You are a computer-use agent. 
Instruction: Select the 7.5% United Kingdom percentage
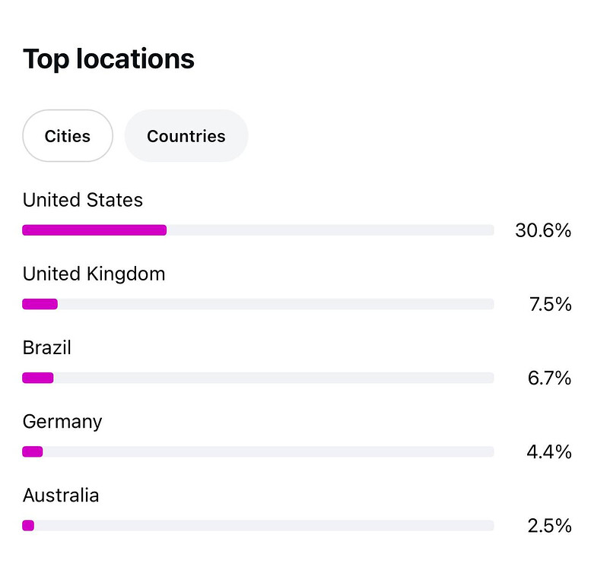point(550,304)
